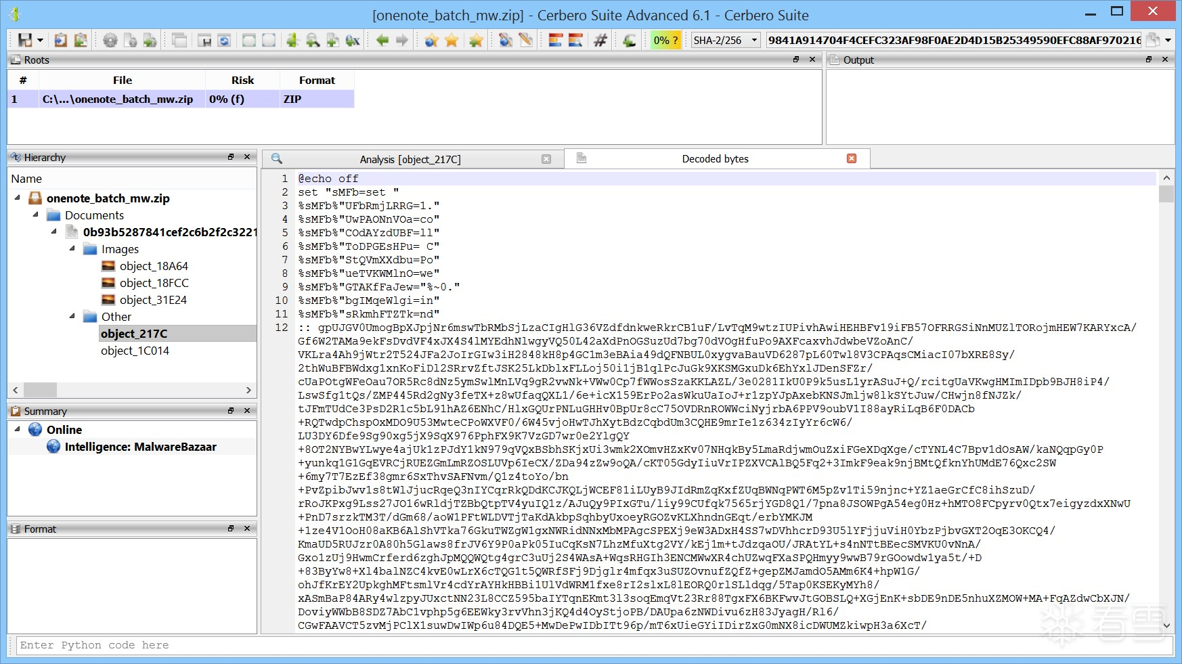Close the Hierarchy panel
Viewport: 1182px width, 664px height.
247,157
